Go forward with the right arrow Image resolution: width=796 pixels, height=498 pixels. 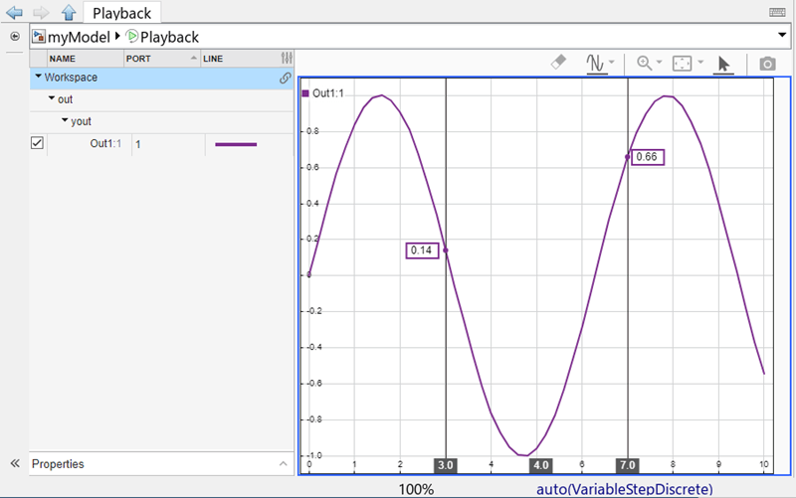41,12
